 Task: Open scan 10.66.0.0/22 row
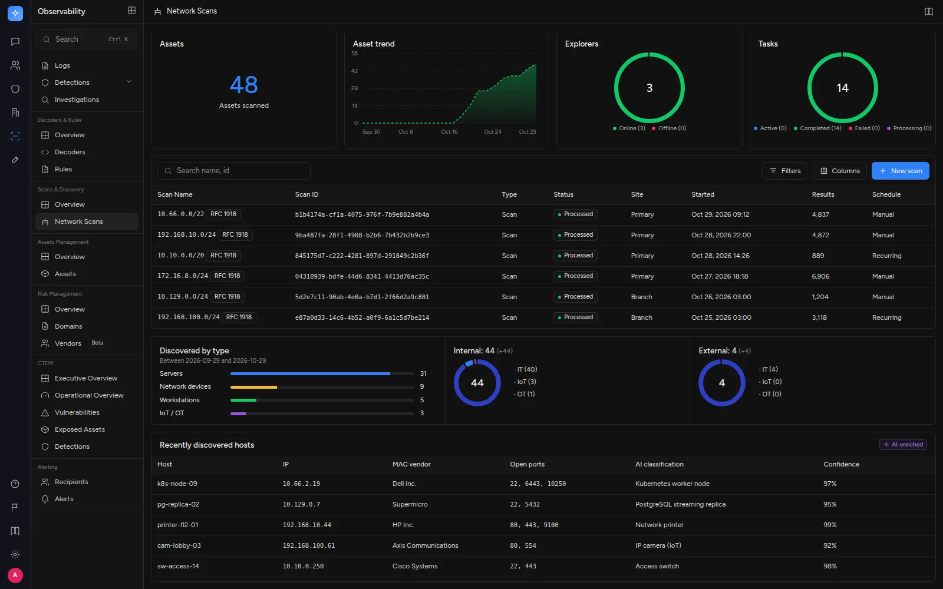(543, 214)
